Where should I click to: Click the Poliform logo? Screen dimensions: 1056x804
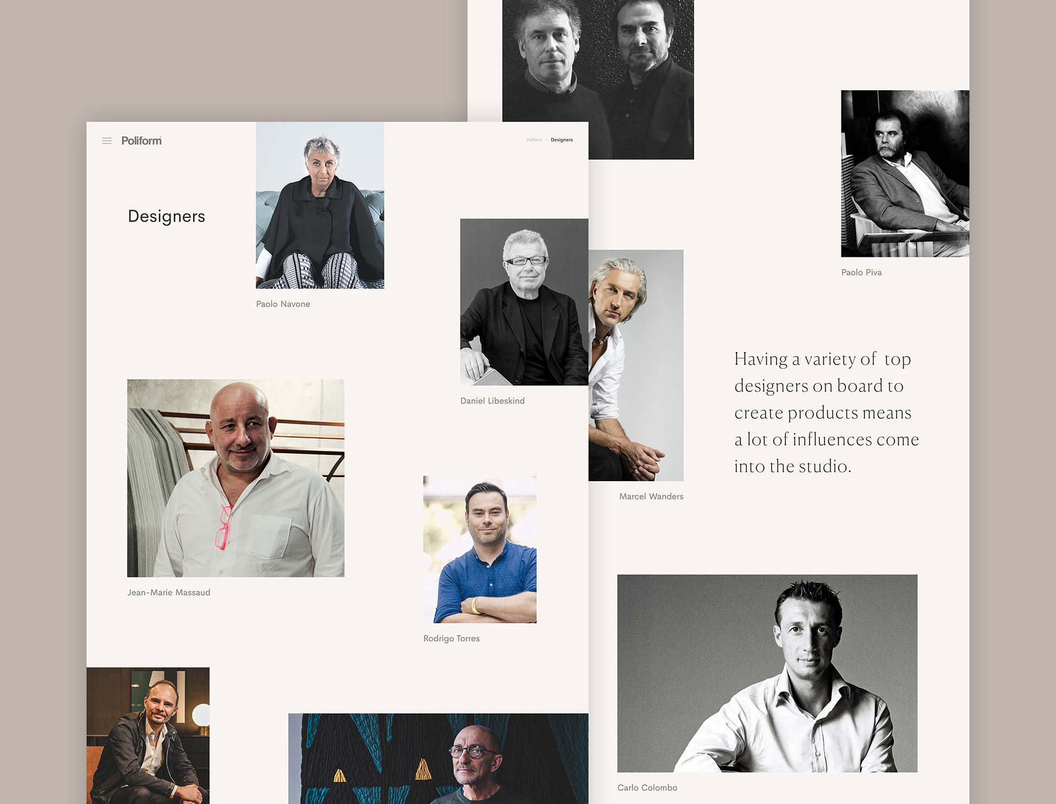click(141, 141)
